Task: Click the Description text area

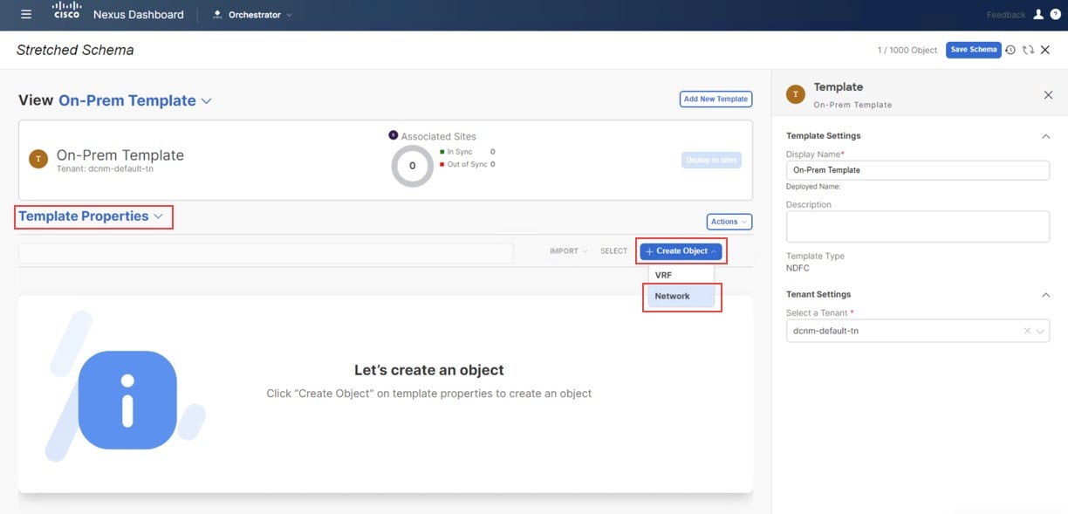Action: (918, 227)
